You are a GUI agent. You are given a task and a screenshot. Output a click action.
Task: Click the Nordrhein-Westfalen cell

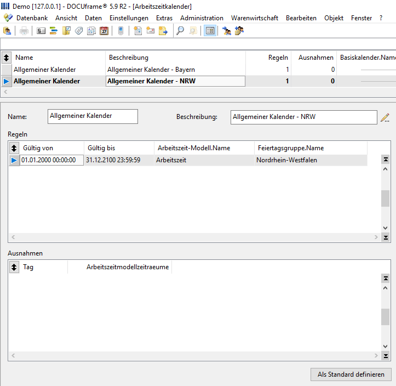[x=311, y=160]
